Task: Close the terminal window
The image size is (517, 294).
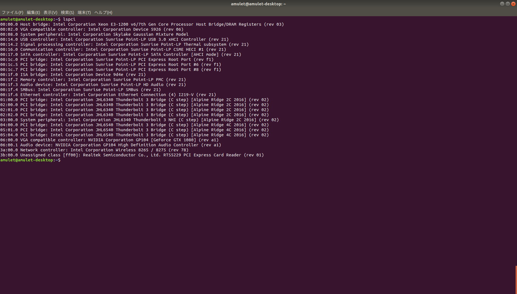Action: tap(513, 4)
